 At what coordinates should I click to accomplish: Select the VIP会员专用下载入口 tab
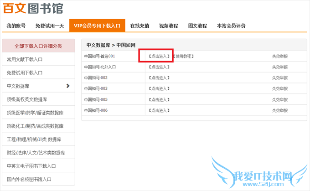(97, 26)
